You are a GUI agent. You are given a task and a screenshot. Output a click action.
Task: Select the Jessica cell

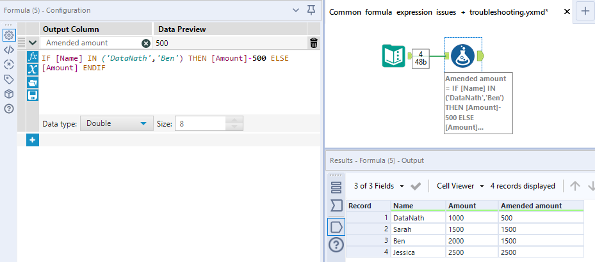(x=418, y=252)
